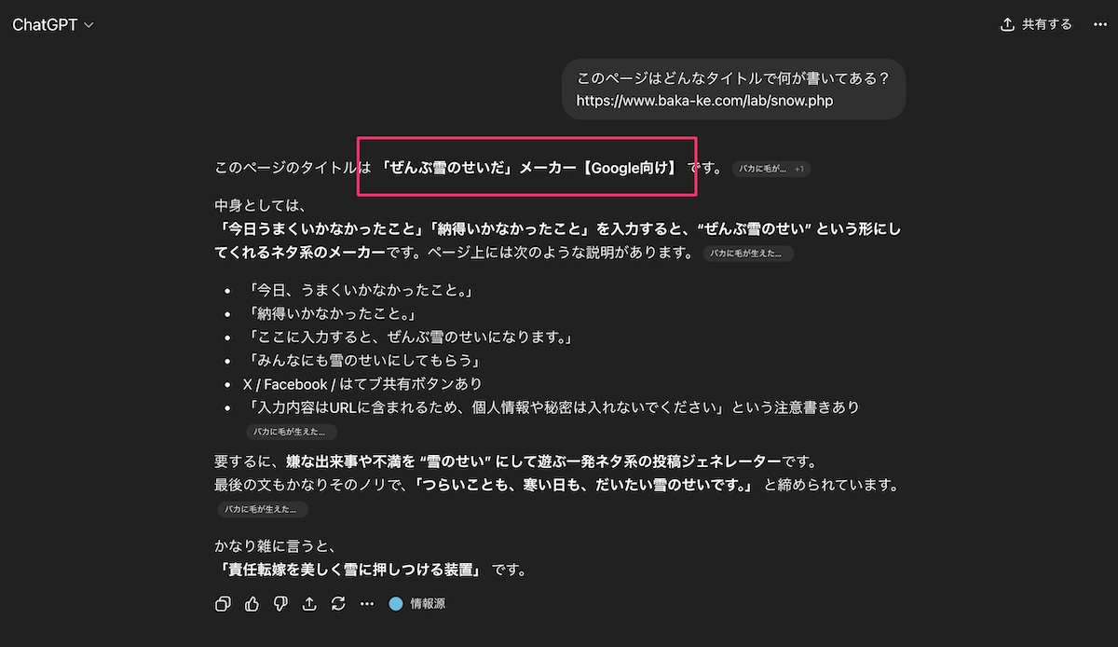This screenshot has width=1118, height=647.
Task: Click the baka-ke.com URL in the user message
Action: 704,101
